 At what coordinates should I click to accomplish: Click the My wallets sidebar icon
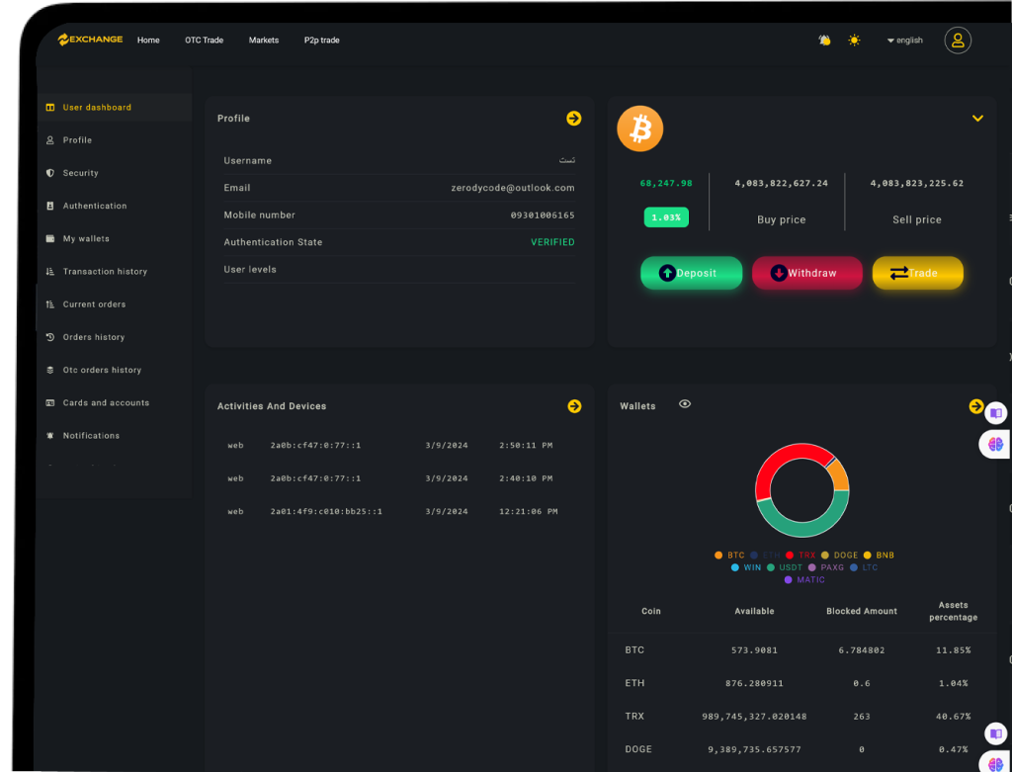click(x=50, y=239)
